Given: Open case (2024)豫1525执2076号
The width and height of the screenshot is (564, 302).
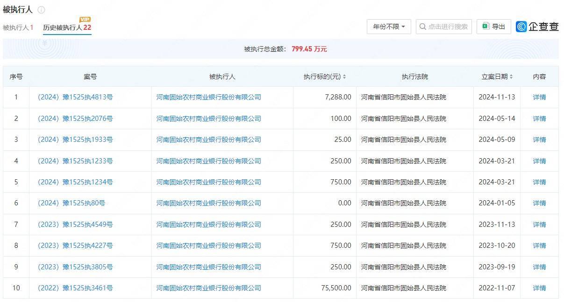Looking at the screenshot, I should click(x=75, y=119).
